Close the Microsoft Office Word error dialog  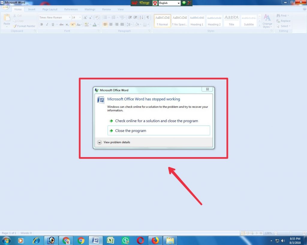[x=207, y=89]
